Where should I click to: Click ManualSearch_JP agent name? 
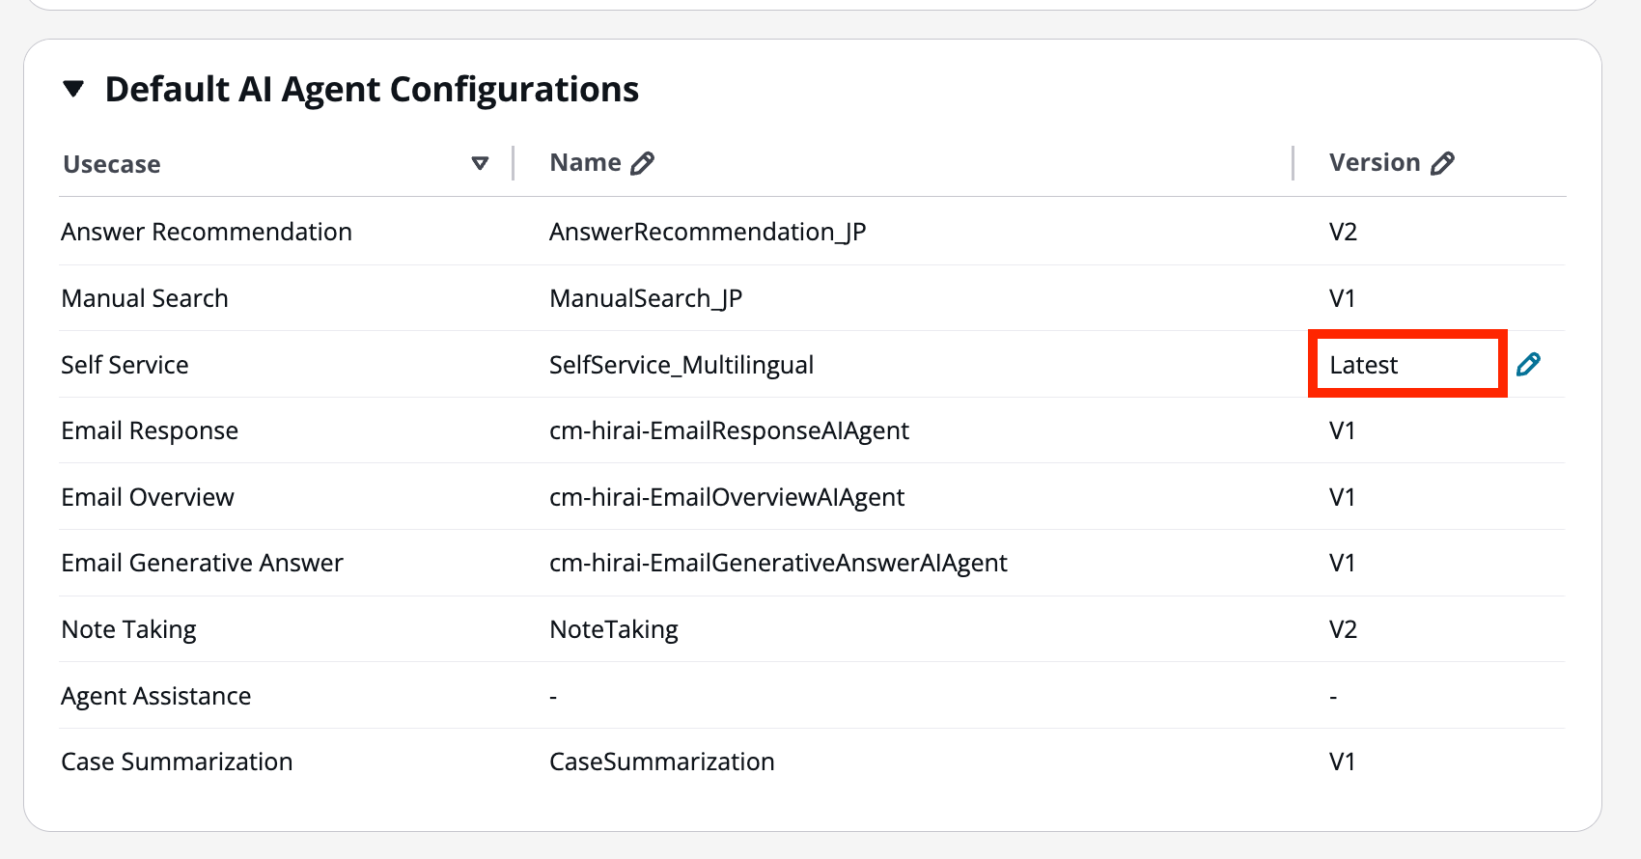coord(646,298)
